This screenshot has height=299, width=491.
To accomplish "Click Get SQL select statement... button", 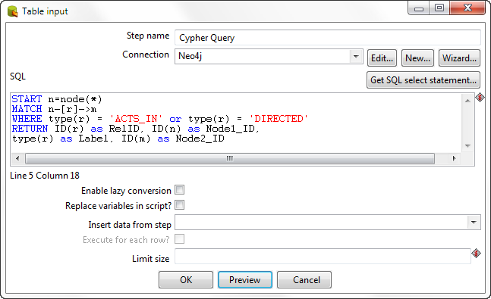I will 423,80.
